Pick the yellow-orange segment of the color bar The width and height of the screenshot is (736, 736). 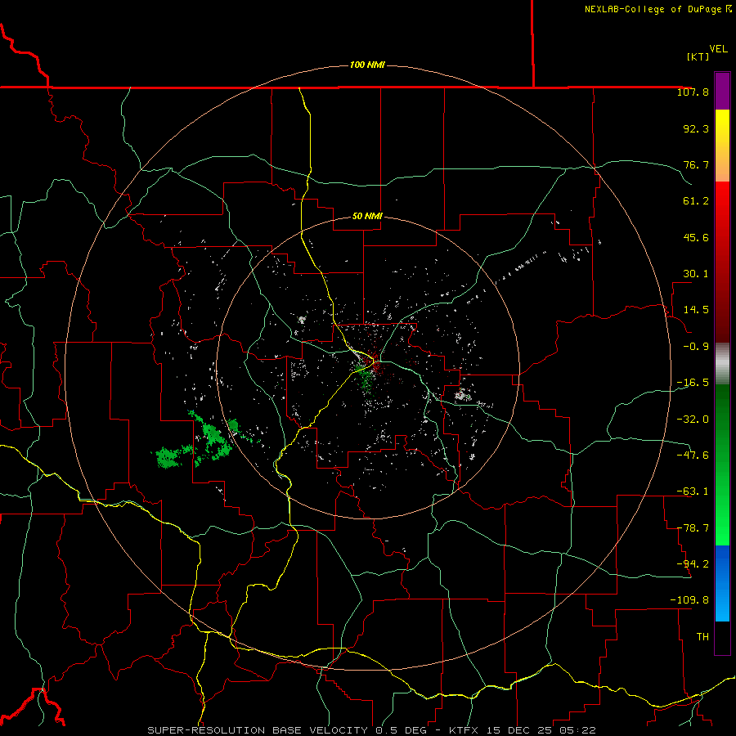coord(722,146)
